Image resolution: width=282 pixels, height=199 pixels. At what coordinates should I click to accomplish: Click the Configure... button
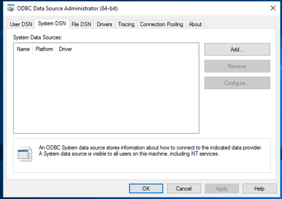237,83
